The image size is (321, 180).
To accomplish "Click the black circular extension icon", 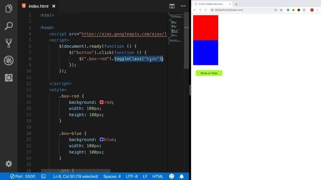I will [x=299, y=10].
